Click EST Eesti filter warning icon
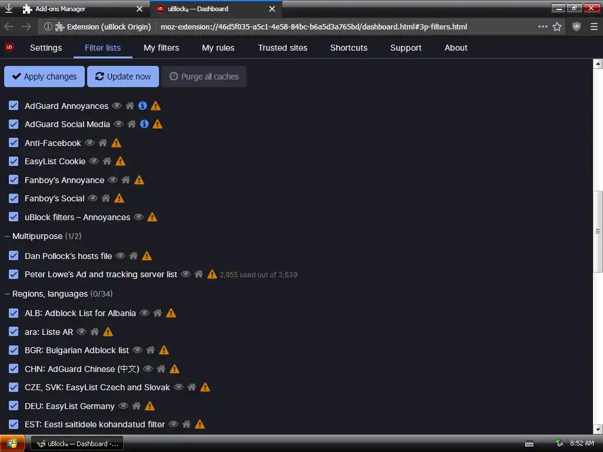 coord(200,424)
